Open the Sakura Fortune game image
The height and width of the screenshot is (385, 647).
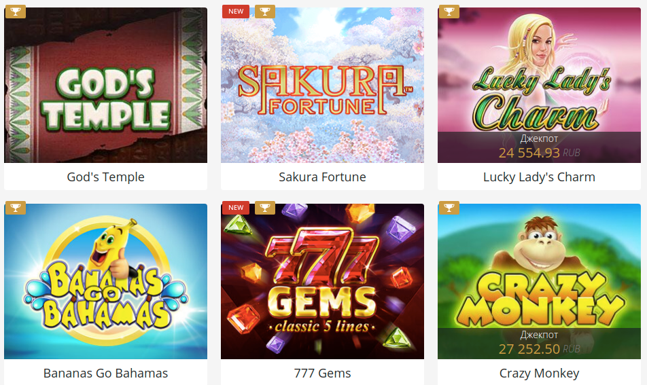(x=322, y=85)
